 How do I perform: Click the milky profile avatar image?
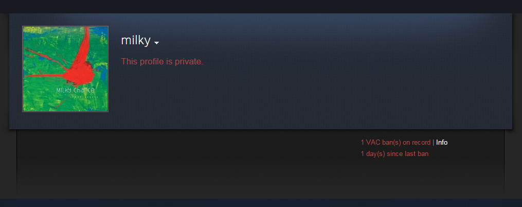pyautogui.click(x=65, y=69)
